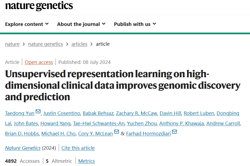Click the italic Nature Genetics journal link
Screen dimensions: 250x166
tap(23, 148)
